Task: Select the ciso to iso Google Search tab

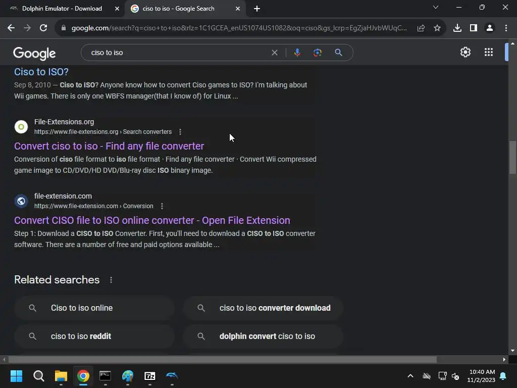Action: pyautogui.click(x=178, y=9)
